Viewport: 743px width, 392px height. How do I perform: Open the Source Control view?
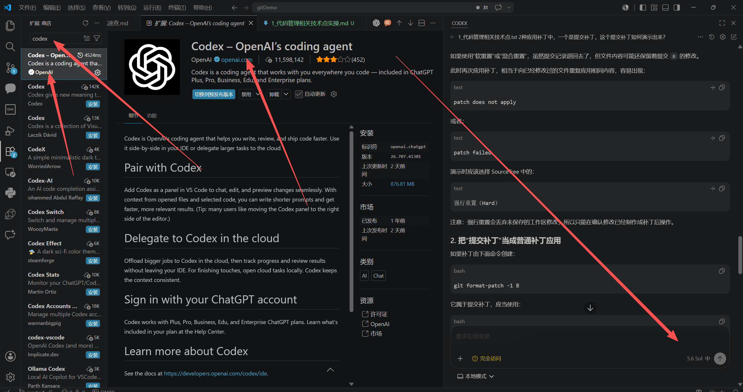pos(10,67)
